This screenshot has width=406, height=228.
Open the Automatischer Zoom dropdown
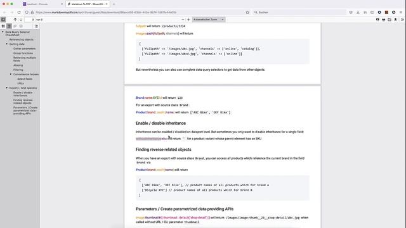(209, 20)
